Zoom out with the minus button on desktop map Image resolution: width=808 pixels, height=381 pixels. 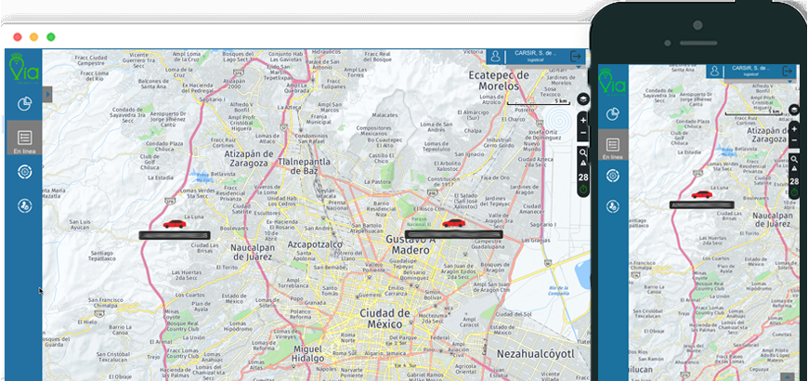pyautogui.click(x=583, y=134)
